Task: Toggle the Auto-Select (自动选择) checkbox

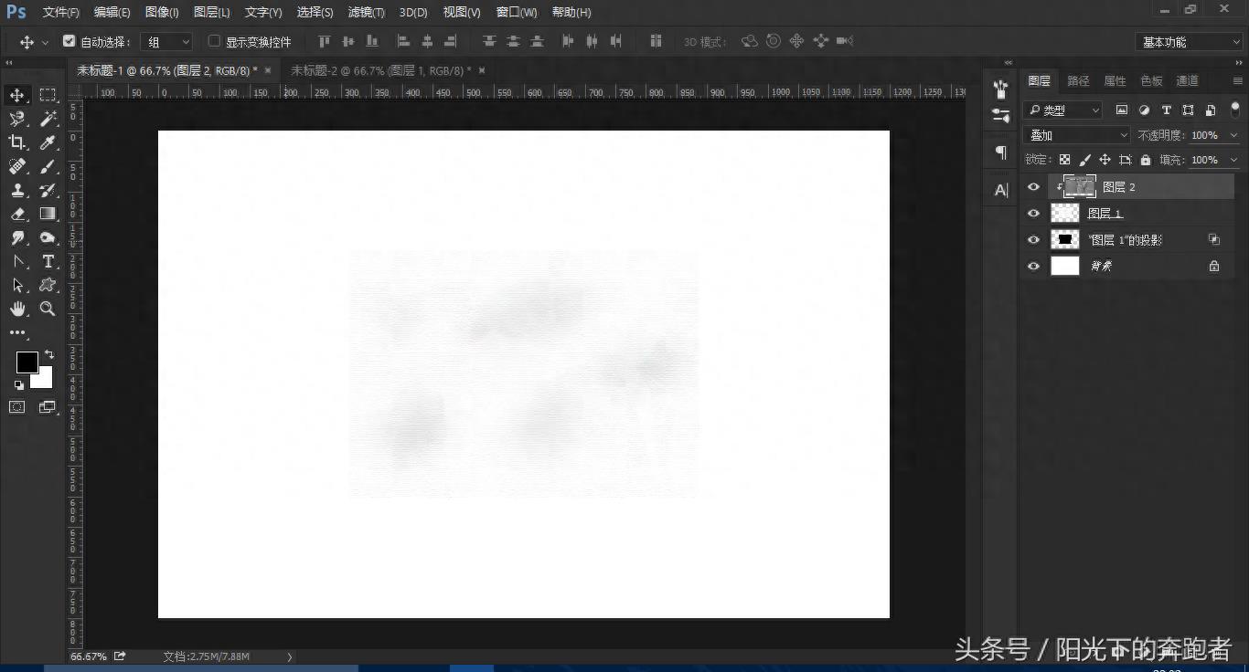Action: pyautogui.click(x=69, y=41)
